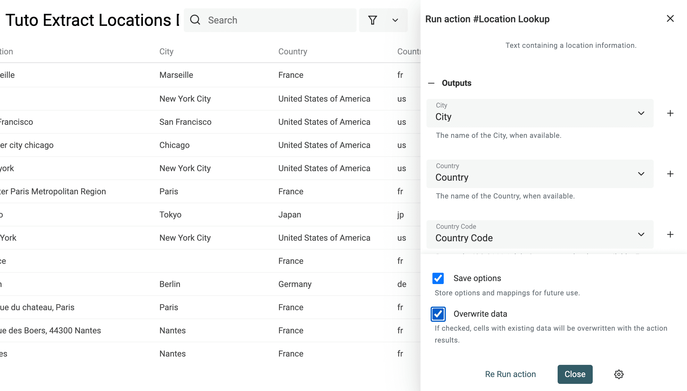This screenshot has height=391, width=687.
Task: Select the 'ue du chateau, Paris' cell
Action: (x=37, y=307)
